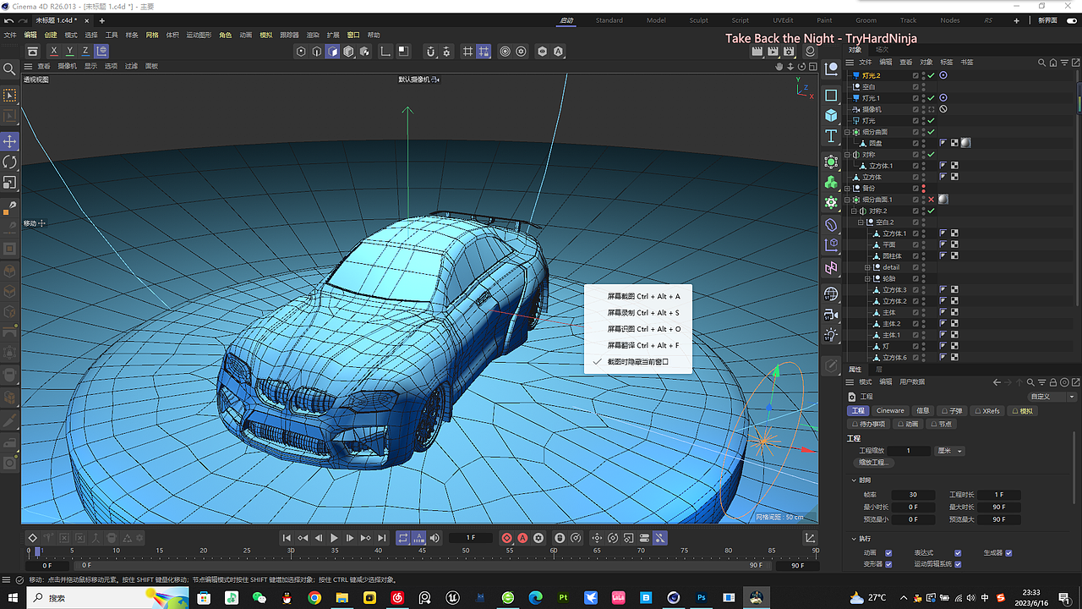Click the globe floor icon in right palette
Image resolution: width=1082 pixels, height=609 pixels.
pyautogui.click(x=831, y=294)
